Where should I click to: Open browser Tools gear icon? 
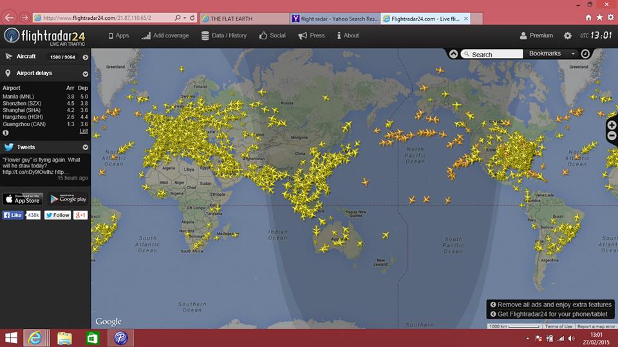click(x=610, y=17)
